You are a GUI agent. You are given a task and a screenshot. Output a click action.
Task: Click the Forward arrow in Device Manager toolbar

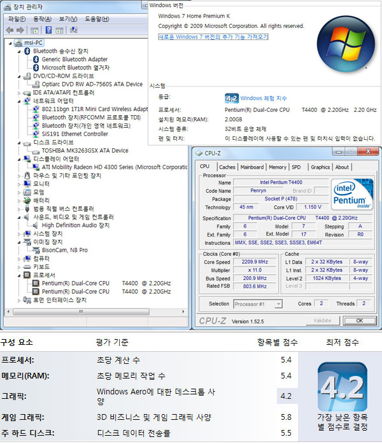pos(20,30)
